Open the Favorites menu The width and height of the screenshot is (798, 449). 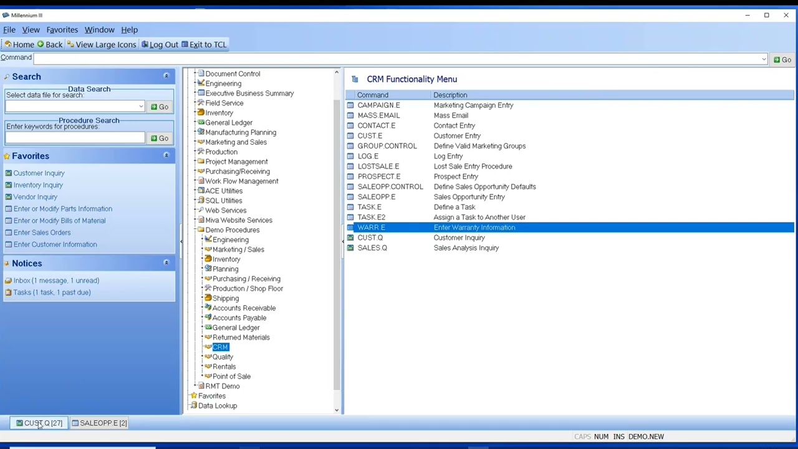[62, 29]
